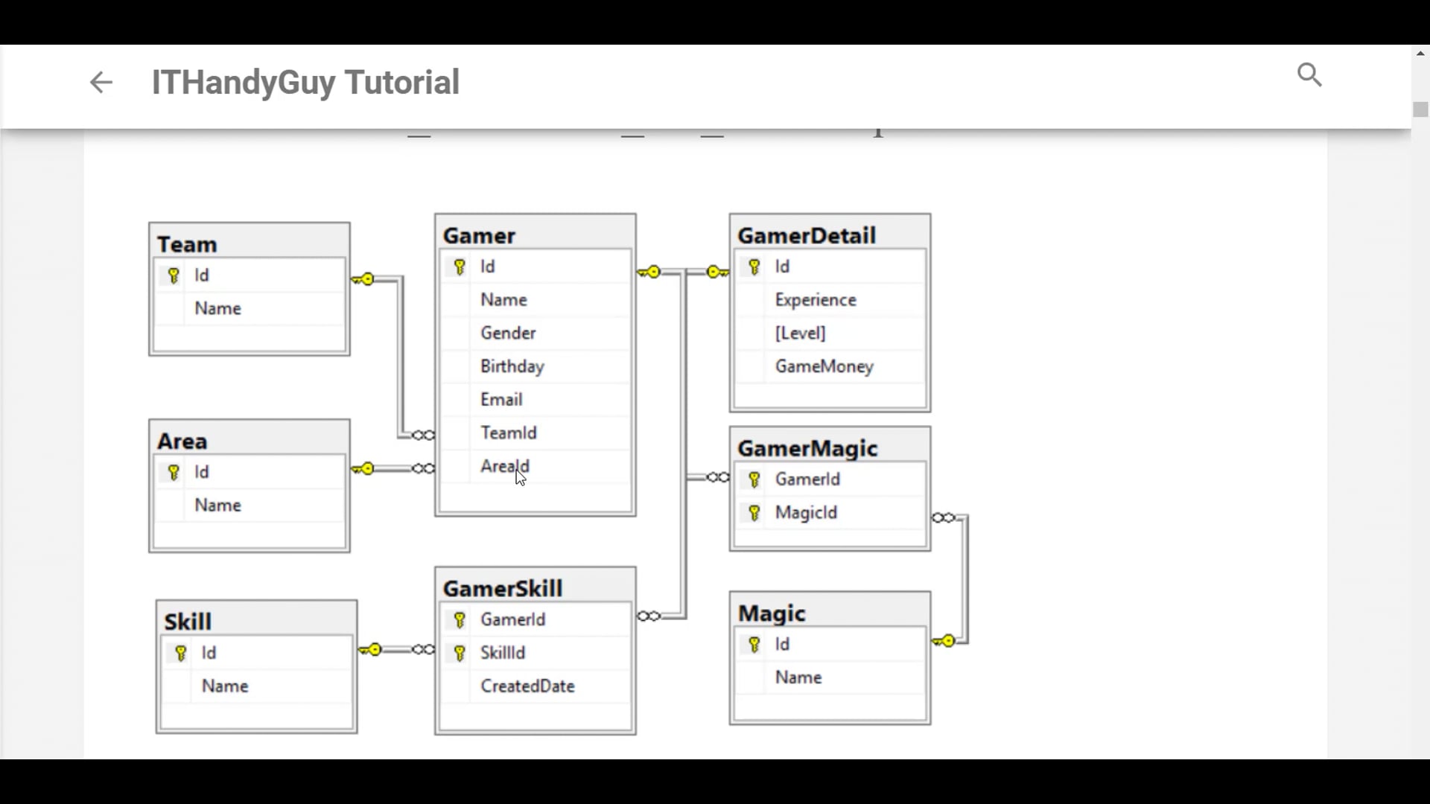Click the Skill table Id key icon
Image resolution: width=1430 pixels, height=804 pixels.
[180, 653]
